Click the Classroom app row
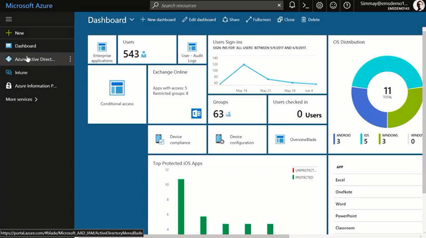The height and width of the screenshot is (238, 426). tap(378, 228)
